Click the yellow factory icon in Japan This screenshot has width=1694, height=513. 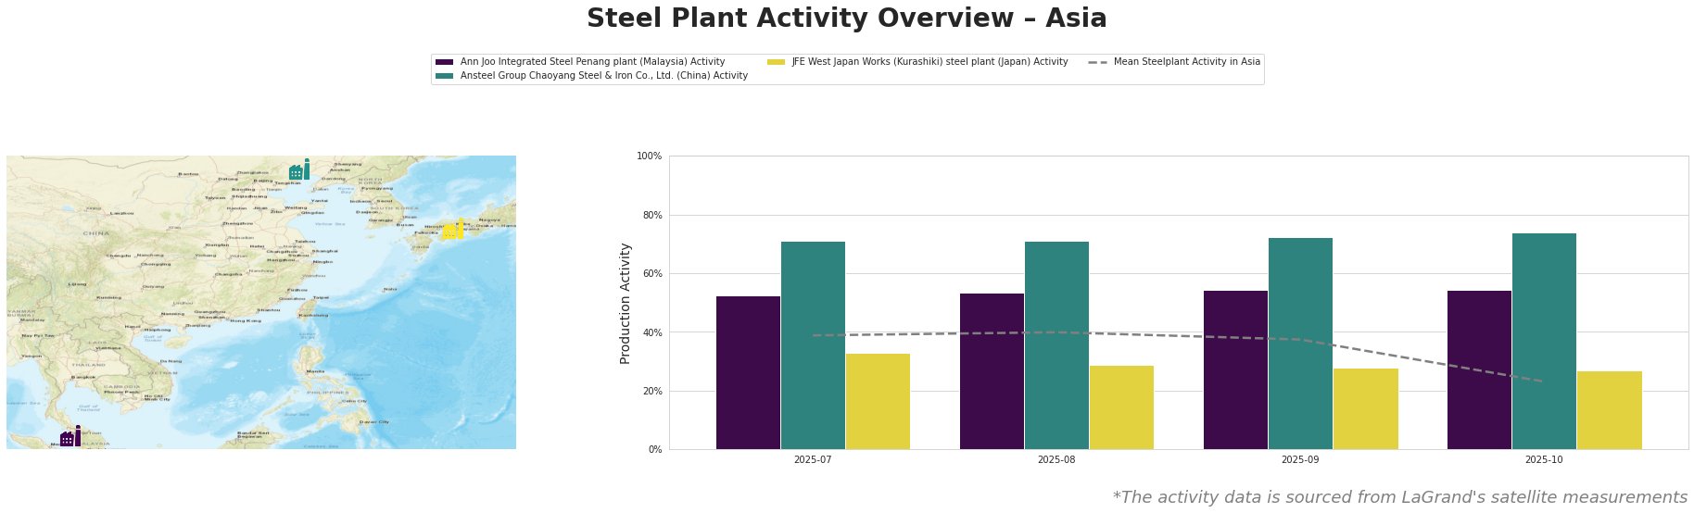pyautogui.click(x=452, y=230)
